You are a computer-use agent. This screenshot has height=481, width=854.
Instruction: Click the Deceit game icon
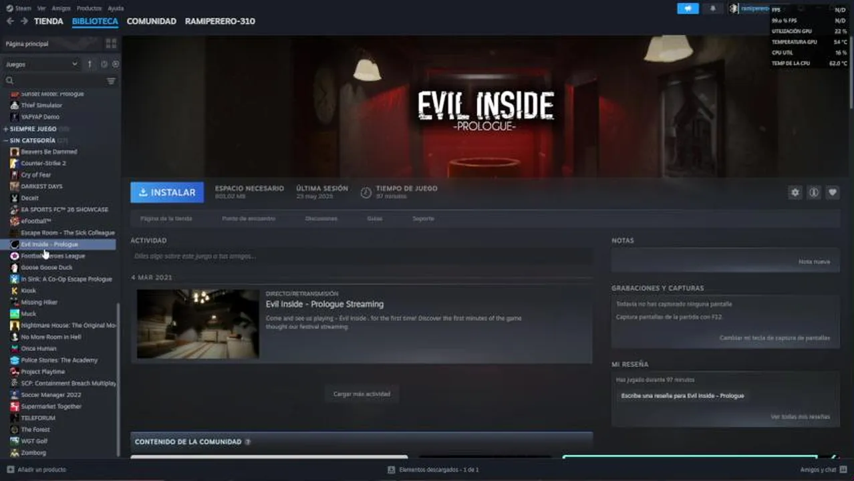pos(15,198)
